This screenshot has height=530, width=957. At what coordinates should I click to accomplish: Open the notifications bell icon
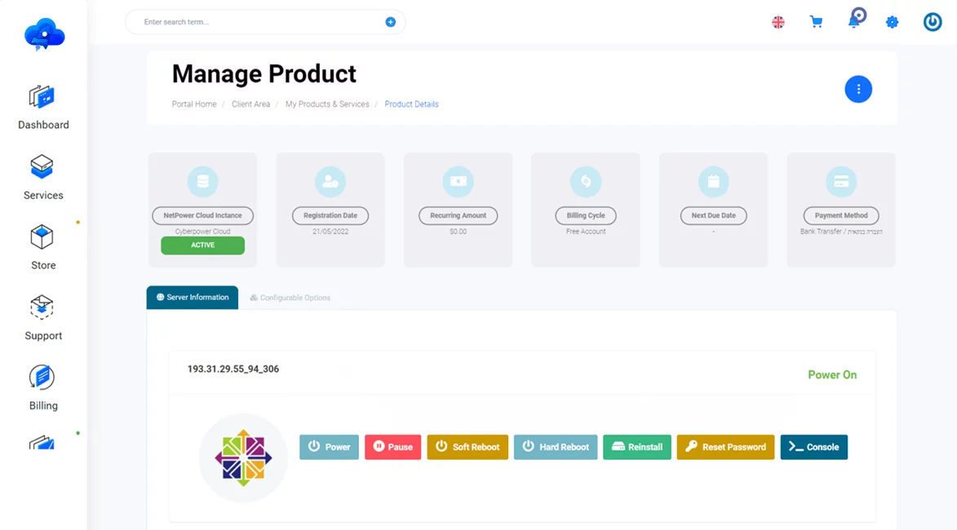(x=857, y=18)
